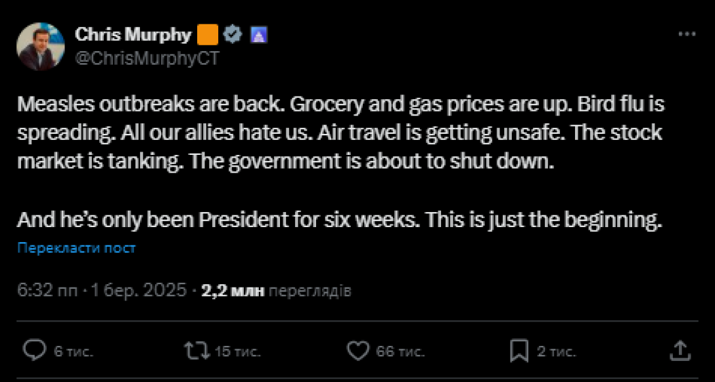
Task: Open the 2,2 млн переглядів view count
Action: coord(276,291)
